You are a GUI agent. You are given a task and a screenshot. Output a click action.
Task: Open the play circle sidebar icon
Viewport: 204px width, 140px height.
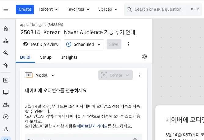pos(6,117)
